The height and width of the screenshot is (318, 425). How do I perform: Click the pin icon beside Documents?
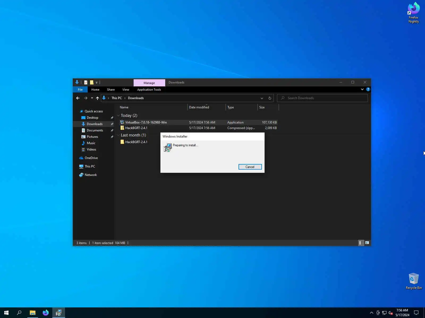(112, 130)
